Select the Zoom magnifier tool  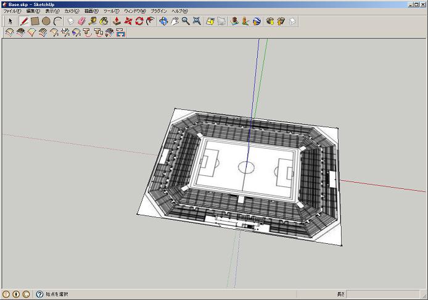point(186,21)
